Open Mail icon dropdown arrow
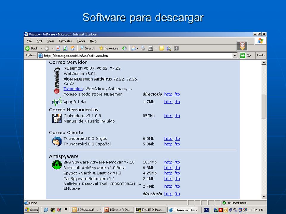The width and height of the screenshot is (286, 214). pyautogui.click(x=138, y=48)
